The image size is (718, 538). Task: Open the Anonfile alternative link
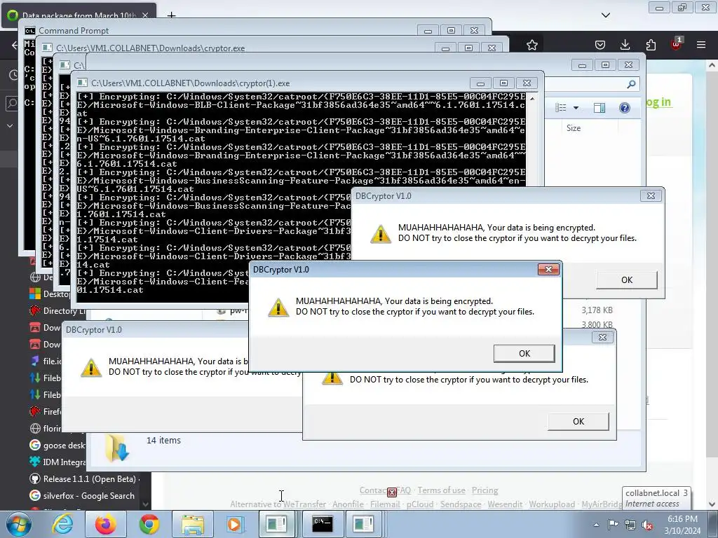[x=348, y=504]
